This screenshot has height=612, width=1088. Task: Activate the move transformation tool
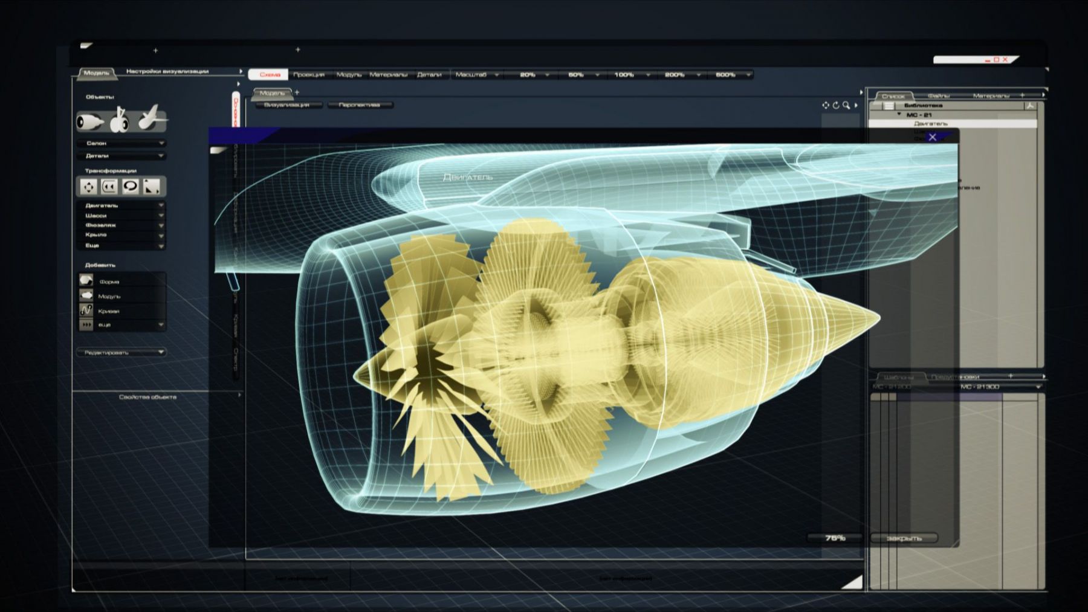89,187
